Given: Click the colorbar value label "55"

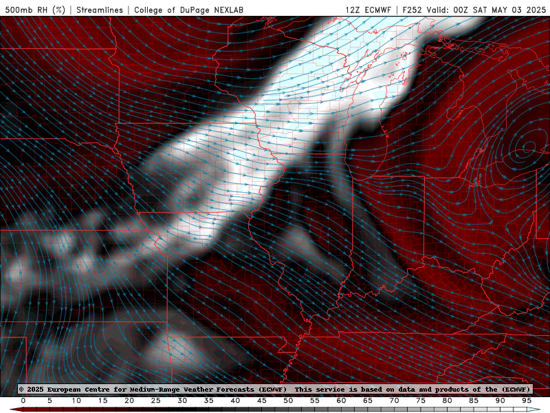Looking at the screenshot, I should tap(315, 401).
